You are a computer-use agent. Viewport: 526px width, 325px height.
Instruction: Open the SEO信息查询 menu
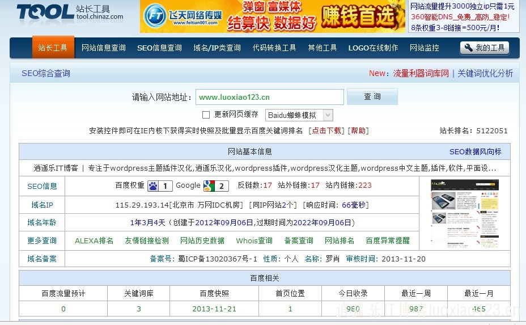point(159,48)
